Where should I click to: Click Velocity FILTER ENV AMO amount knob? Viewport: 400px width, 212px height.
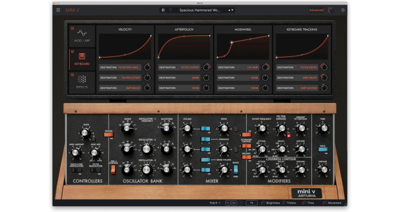click(147, 67)
